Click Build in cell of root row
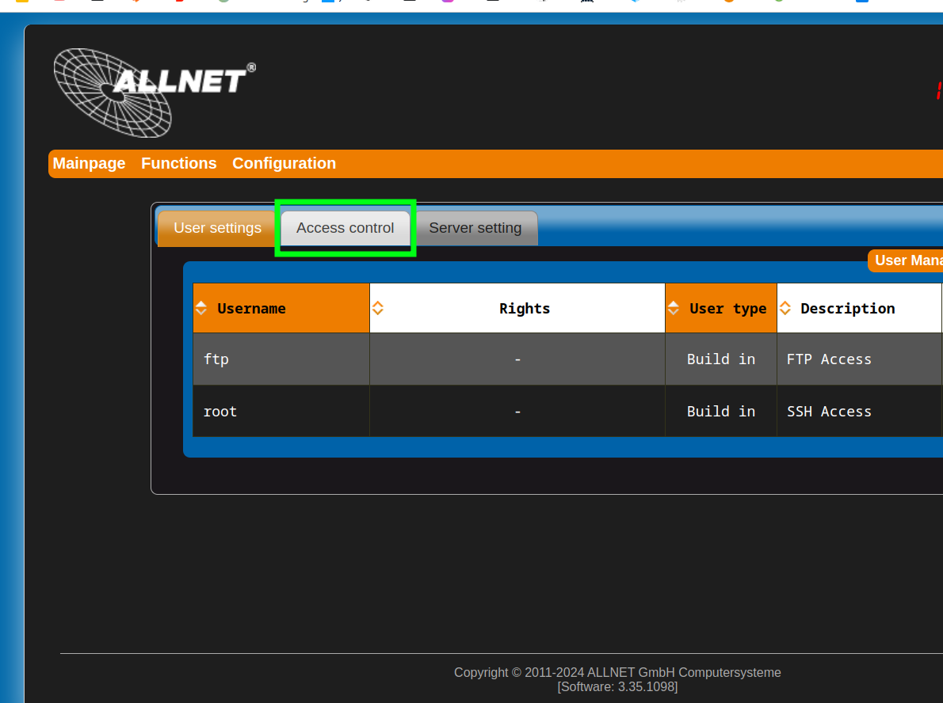This screenshot has height=703, width=943. 721,412
